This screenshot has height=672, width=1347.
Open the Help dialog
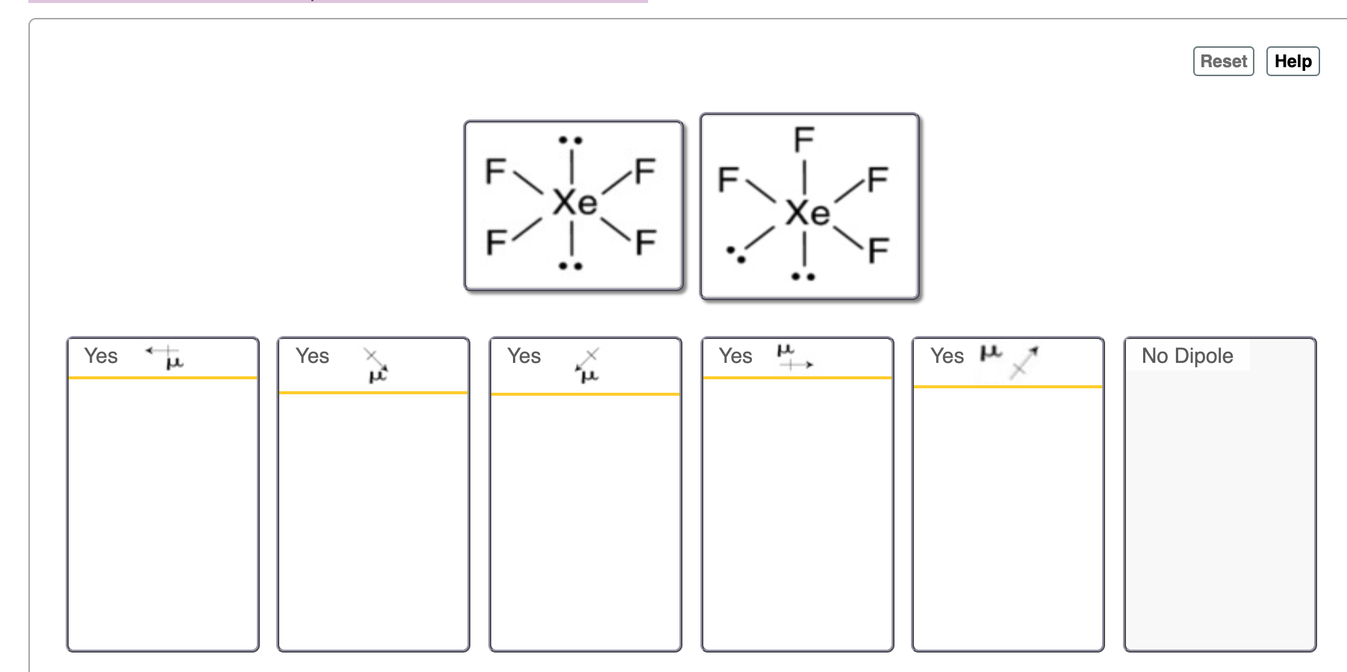[1293, 61]
